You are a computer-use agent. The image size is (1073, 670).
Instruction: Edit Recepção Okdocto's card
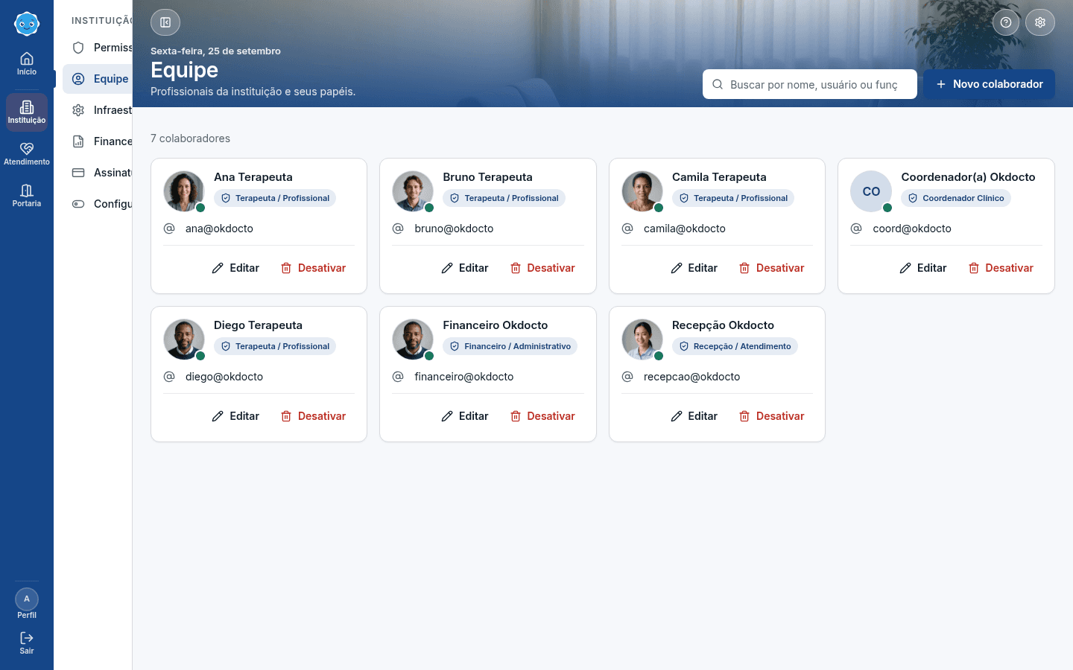pyautogui.click(x=694, y=416)
